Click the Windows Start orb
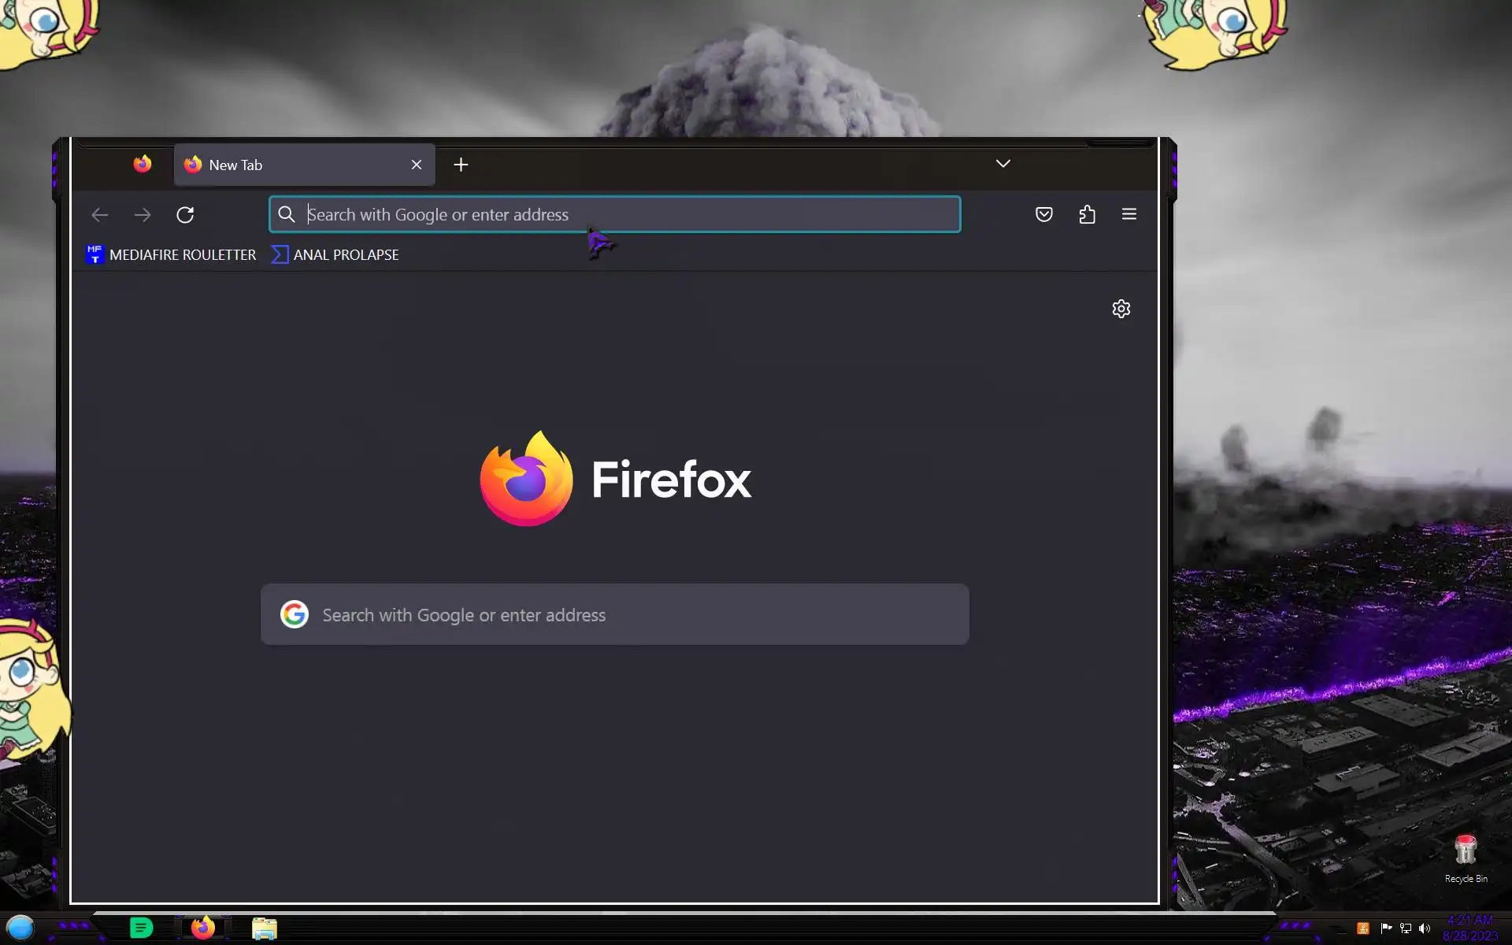Image resolution: width=1512 pixels, height=945 pixels. click(x=20, y=928)
